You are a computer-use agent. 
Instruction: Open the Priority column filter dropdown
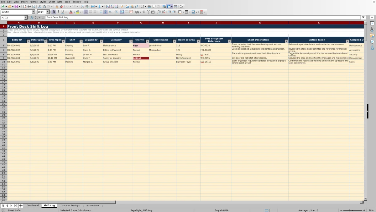[147, 41]
